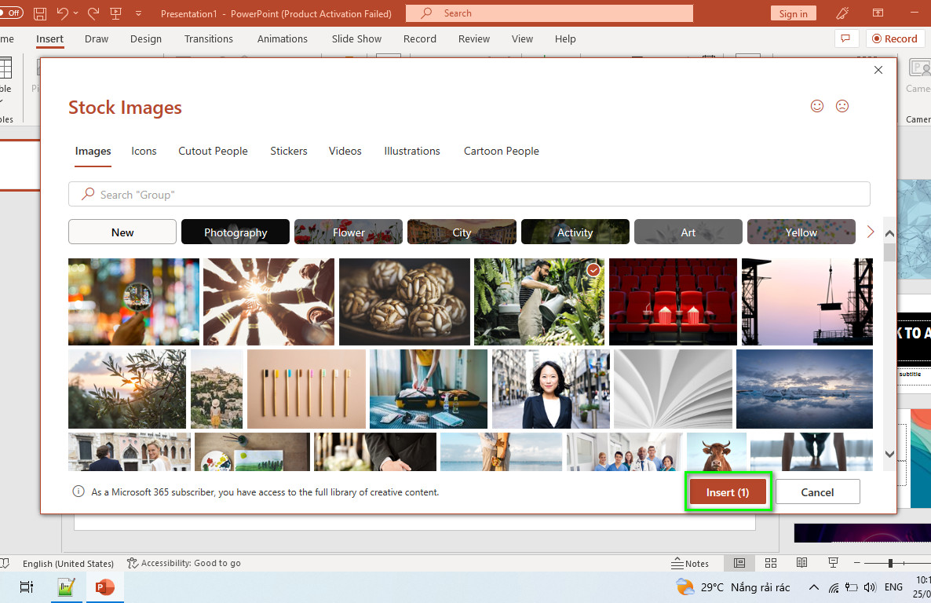The height and width of the screenshot is (603, 931).
Task: Click the Comments speech bubble icon
Action: click(845, 38)
